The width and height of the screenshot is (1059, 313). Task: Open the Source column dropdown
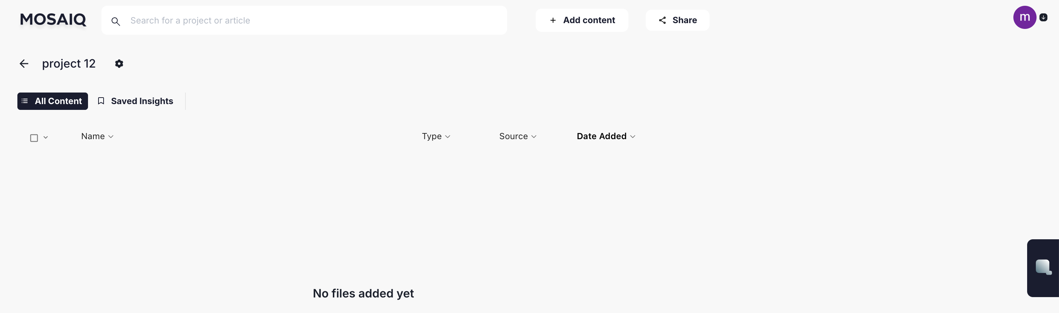tap(518, 136)
